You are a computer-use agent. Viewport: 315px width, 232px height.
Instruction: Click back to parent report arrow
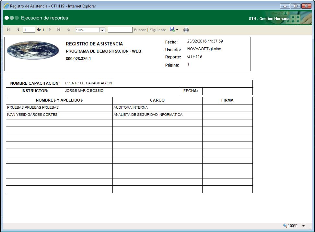[x=69, y=30]
